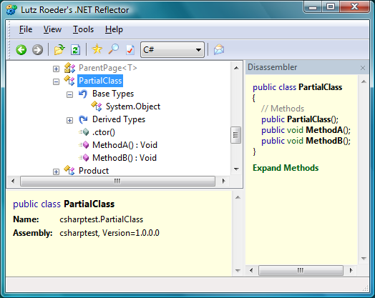Click Disassembler horizontal scrollbar left arrow
This screenshot has height=298, width=375.
point(251,270)
